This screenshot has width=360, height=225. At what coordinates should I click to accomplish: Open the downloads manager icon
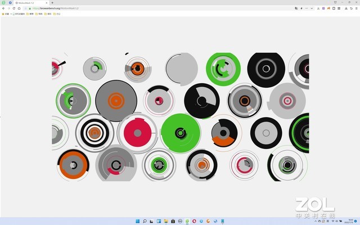pyautogui.click(x=346, y=8)
